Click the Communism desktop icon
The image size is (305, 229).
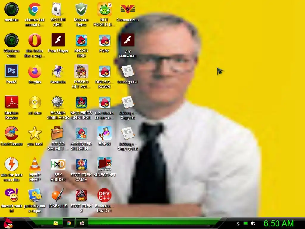pyautogui.click(x=127, y=9)
